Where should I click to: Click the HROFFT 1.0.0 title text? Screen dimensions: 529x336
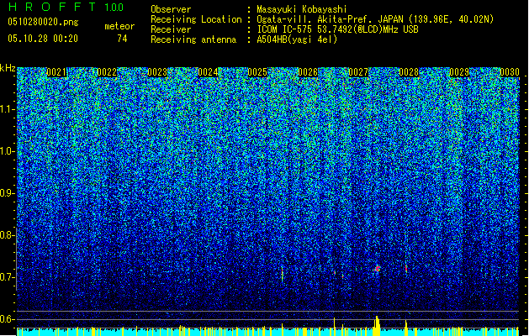point(66,7)
